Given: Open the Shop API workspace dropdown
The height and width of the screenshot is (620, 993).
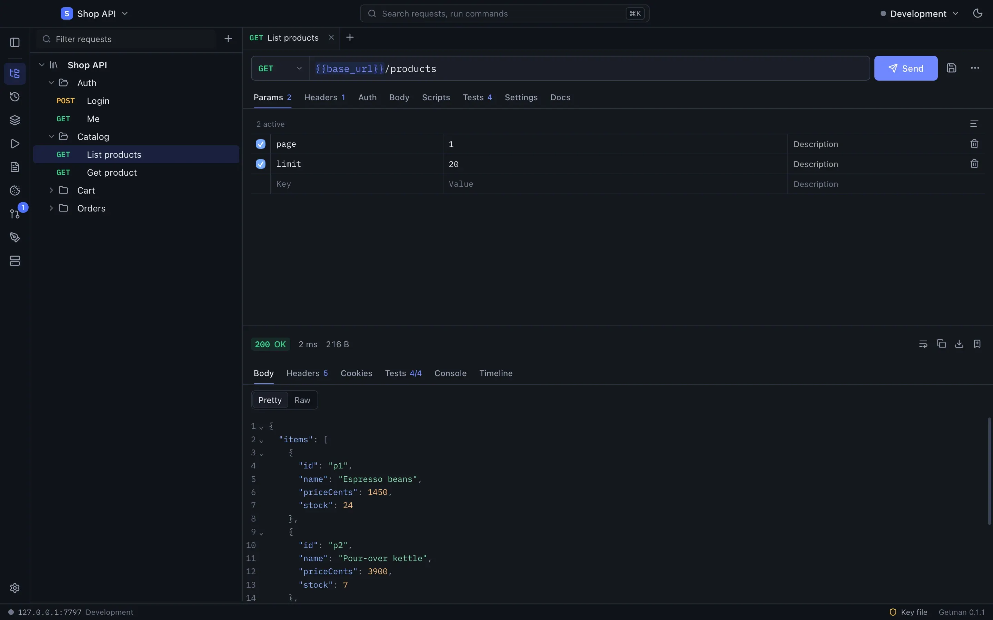Looking at the screenshot, I should pyautogui.click(x=94, y=13).
